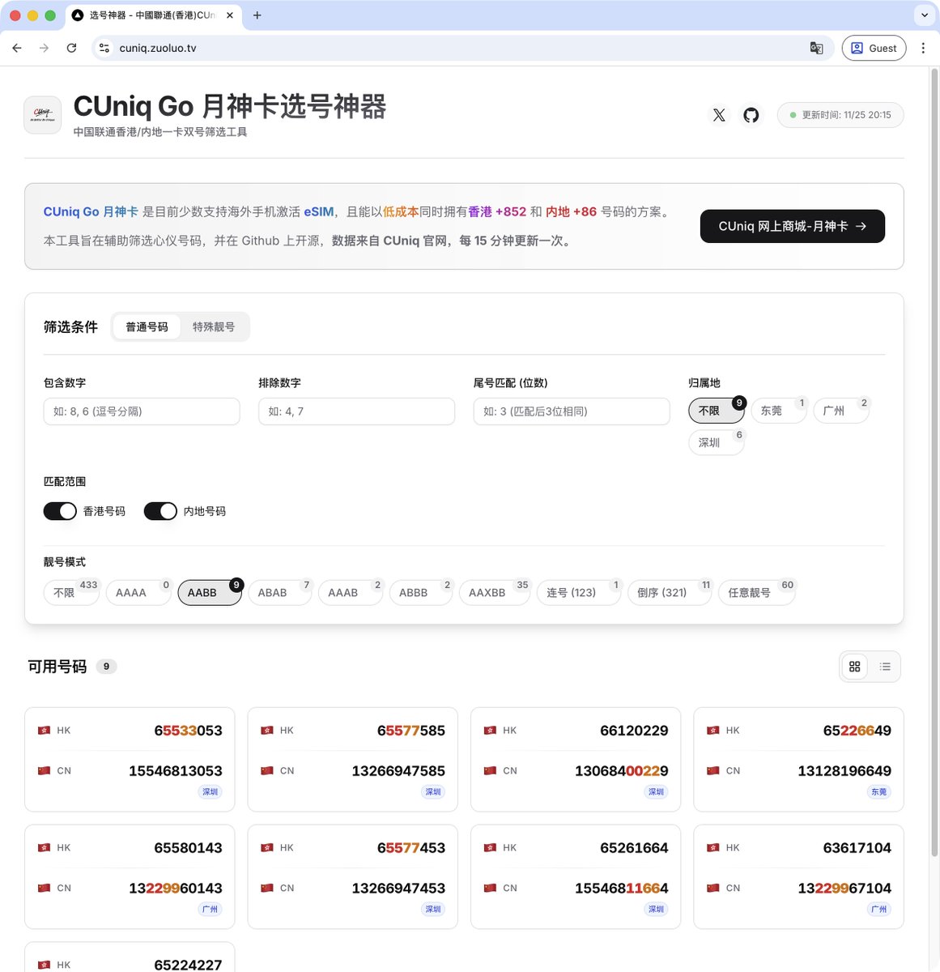Turn off the 内地号码 switch
The image size is (940, 972).
pyautogui.click(x=160, y=511)
